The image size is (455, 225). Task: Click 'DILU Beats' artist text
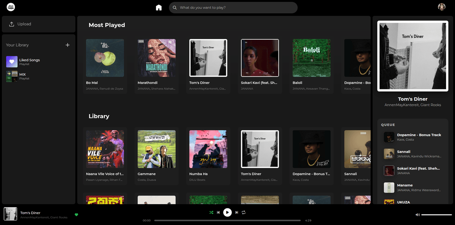pos(197,180)
